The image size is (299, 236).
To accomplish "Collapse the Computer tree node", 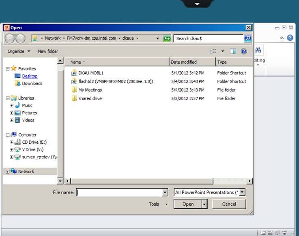I will coord(8,135).
